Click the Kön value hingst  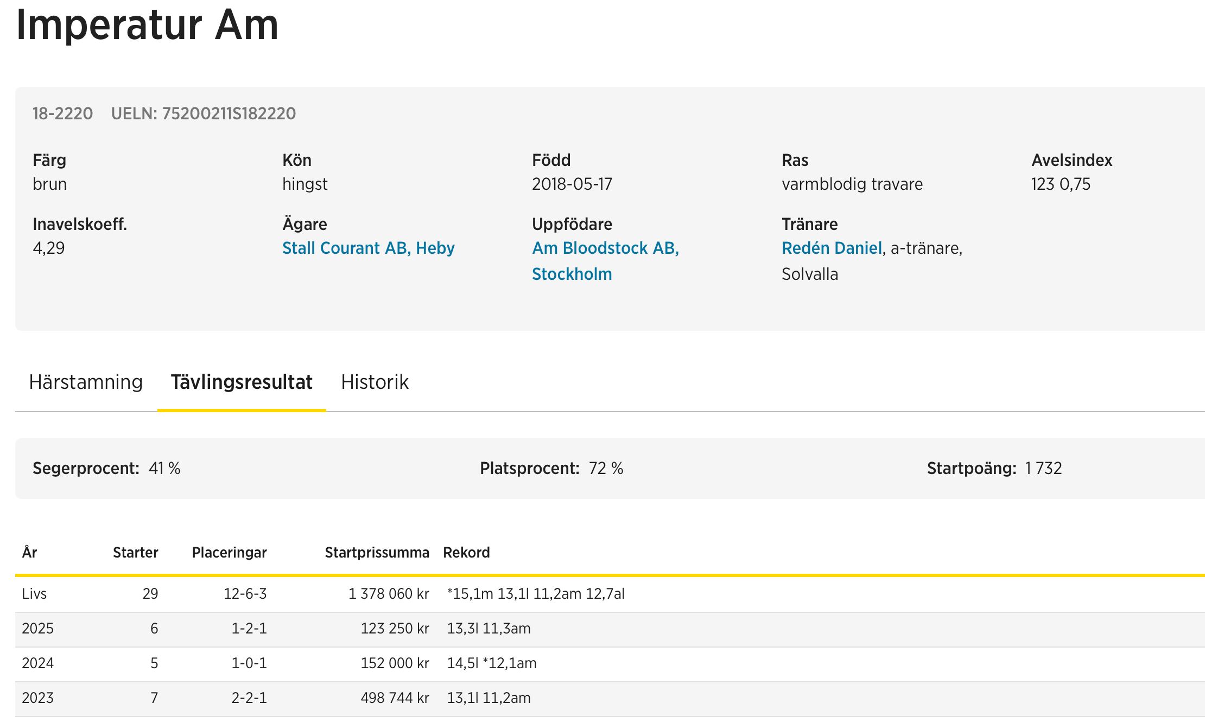305,184
